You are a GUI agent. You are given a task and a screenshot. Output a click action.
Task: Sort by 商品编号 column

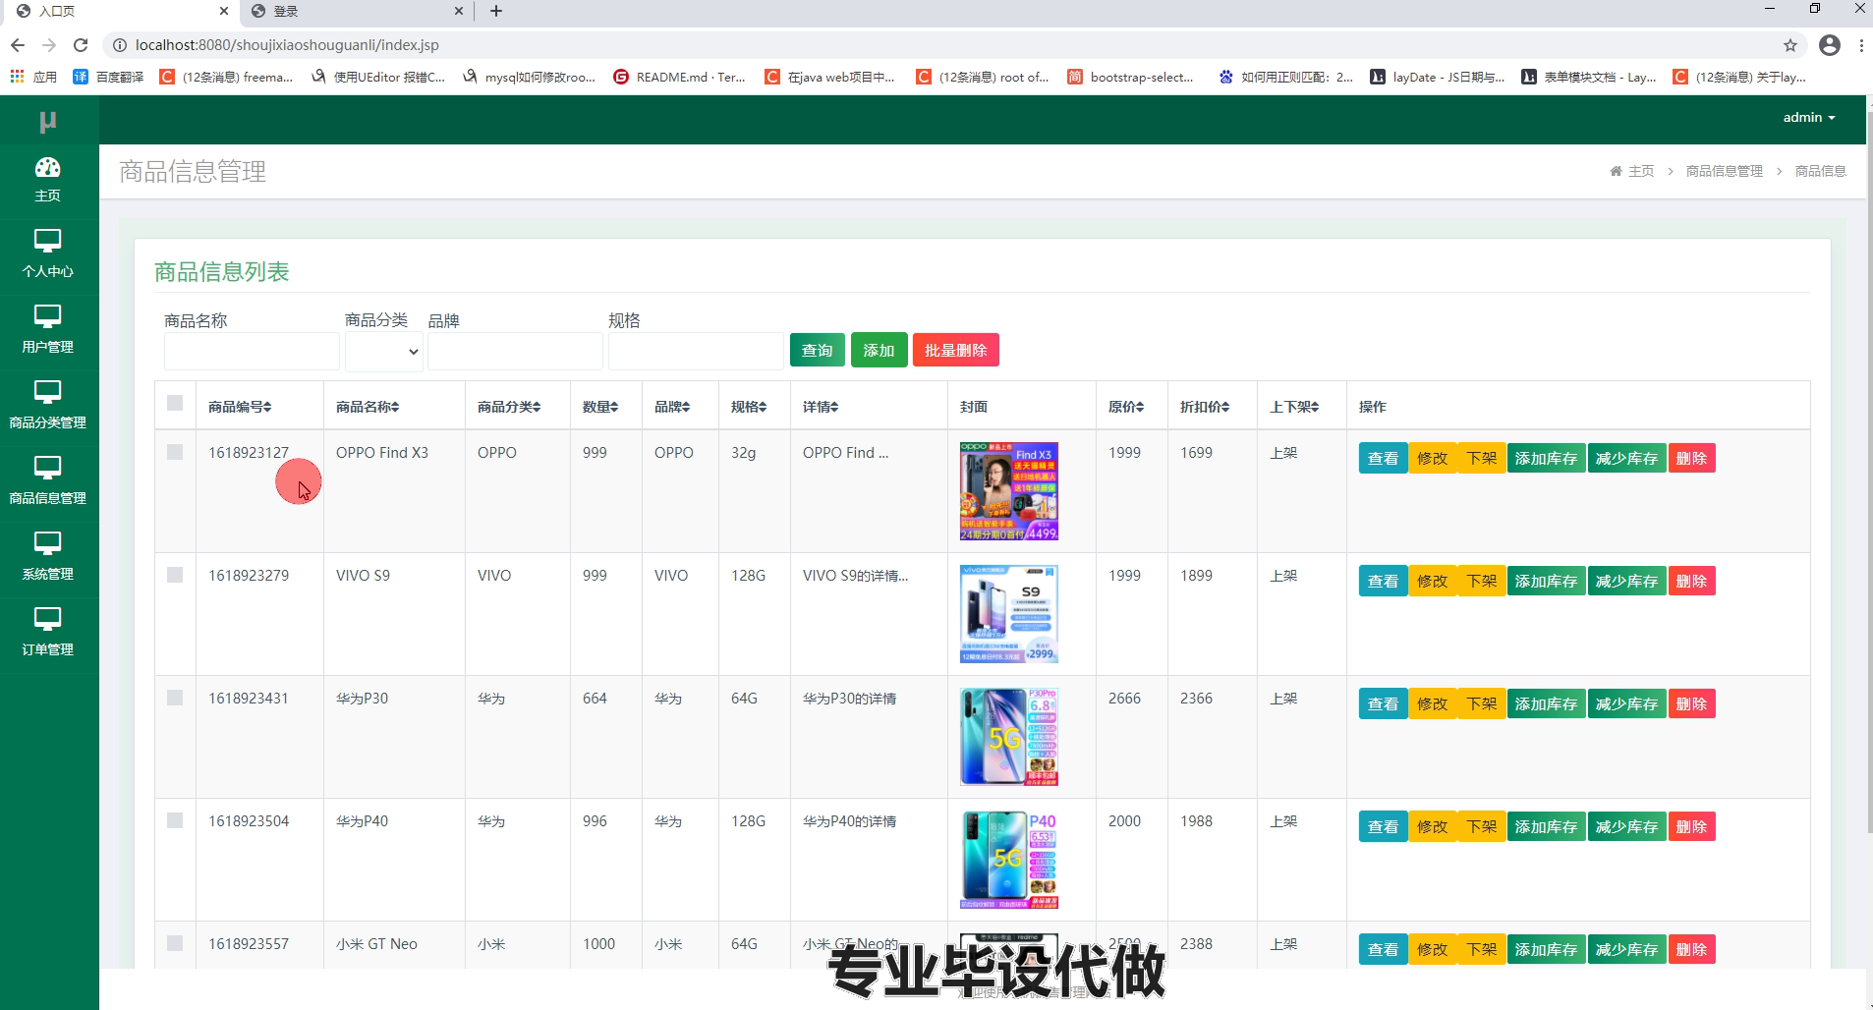240,407
